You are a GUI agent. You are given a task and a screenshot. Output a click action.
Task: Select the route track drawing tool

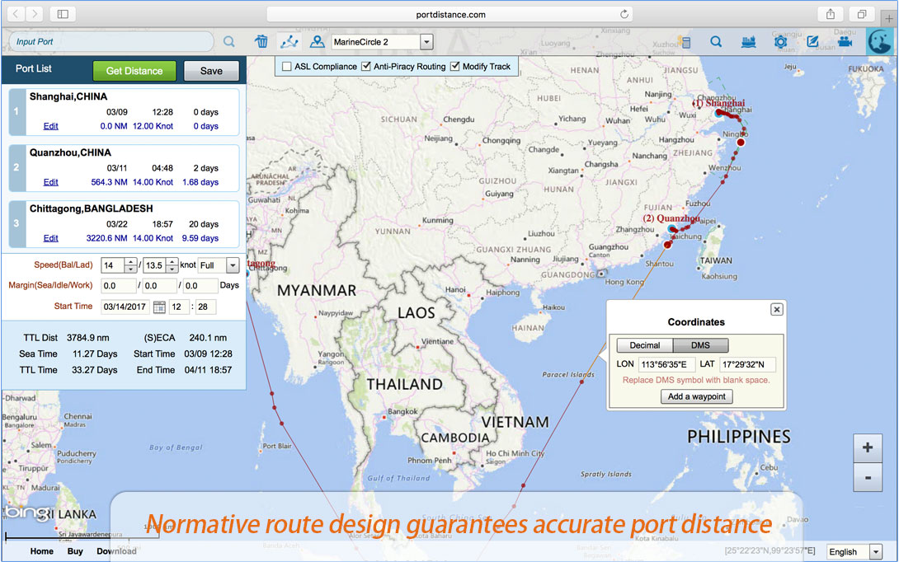(x=289, y=42)
